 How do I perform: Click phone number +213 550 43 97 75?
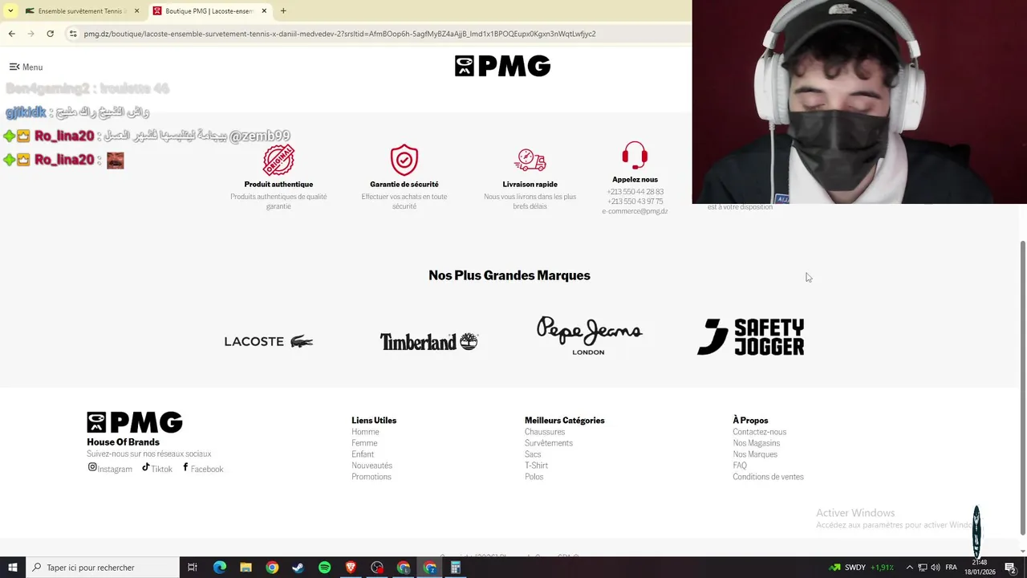(635, 201)
